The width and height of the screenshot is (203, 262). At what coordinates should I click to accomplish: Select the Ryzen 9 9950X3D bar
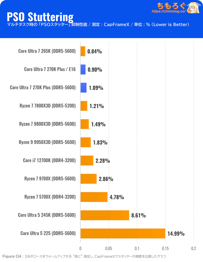(x=86, y=142)
